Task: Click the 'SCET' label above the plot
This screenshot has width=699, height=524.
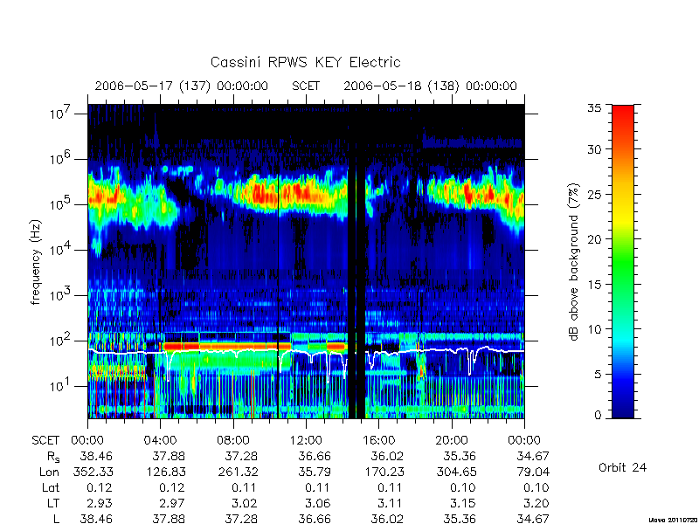Action: (x=306, y=86)
